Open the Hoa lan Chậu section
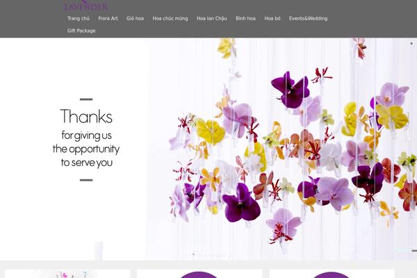Screen dimensions: 417x278 [212, 18]
